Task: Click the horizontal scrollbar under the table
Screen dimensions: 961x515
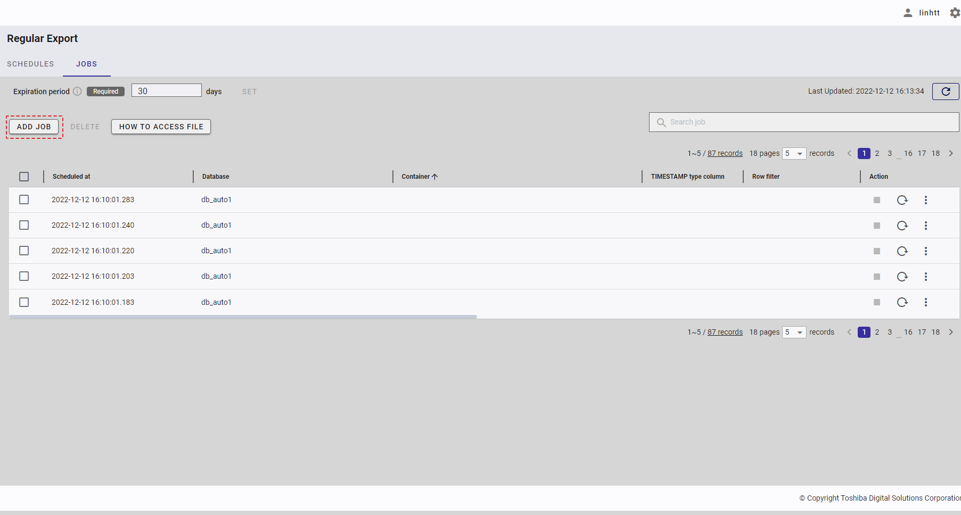Action: [x=243, y=317]
